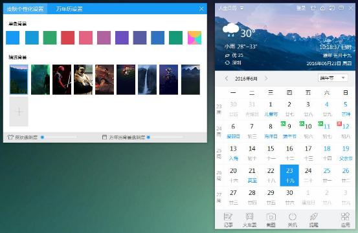This screenshot has height=233, width=358.
Task: Pick the pink solid color swatch
Action: [x=86, y=38]
